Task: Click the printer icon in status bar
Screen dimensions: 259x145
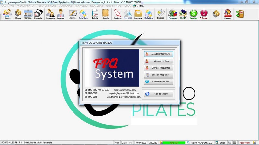Action: pos(230,143)
